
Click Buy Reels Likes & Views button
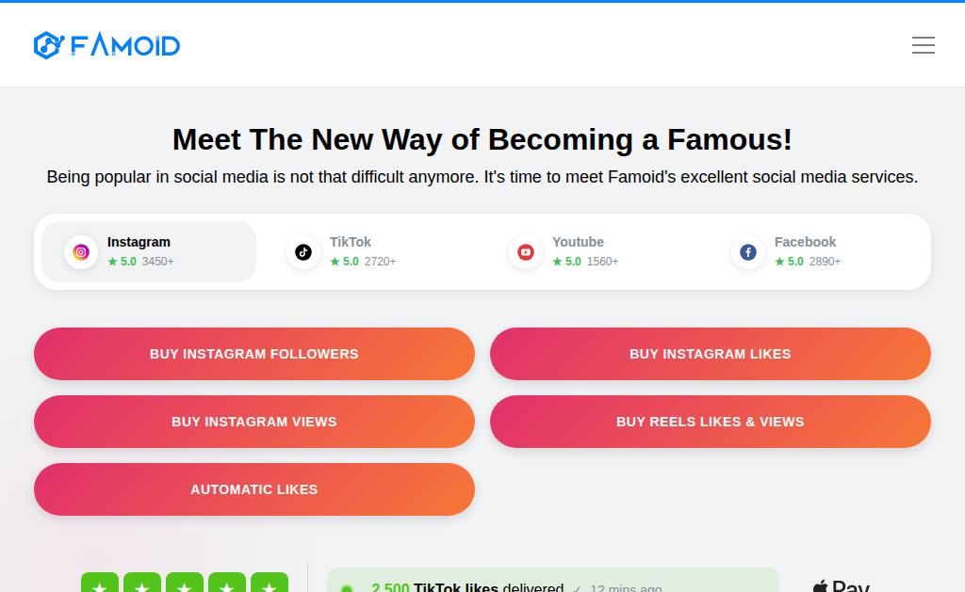tap(711, 422)
